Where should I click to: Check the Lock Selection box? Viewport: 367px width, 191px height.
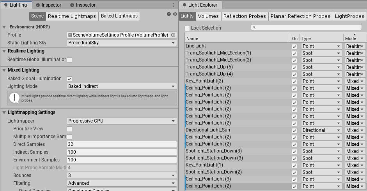187,28
